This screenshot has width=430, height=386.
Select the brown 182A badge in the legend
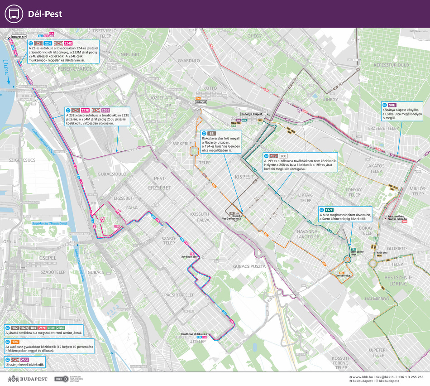(x=24, y=328)
